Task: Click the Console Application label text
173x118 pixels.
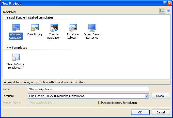Action: tap(54, 36)
